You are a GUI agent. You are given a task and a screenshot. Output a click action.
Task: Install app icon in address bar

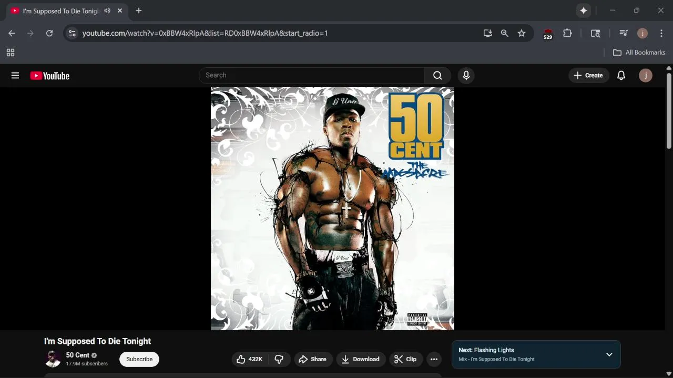[488, 33]
